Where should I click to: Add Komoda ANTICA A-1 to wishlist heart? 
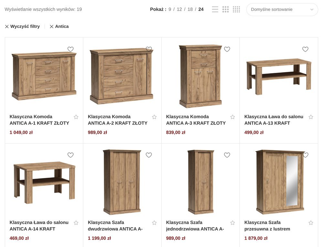pyautogui.click(x=70, y=49)
